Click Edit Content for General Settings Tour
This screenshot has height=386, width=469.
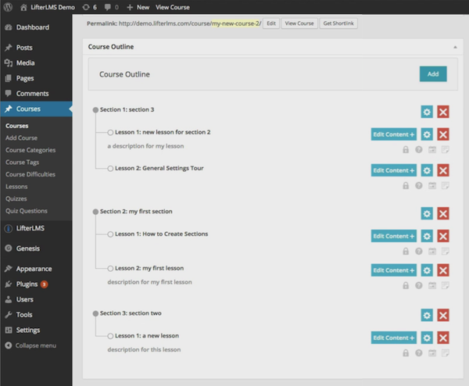point(394,170)
